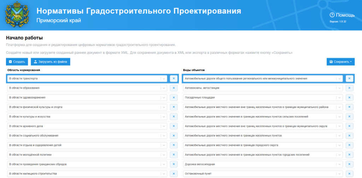Click the Primorsky Krai coat of arms logo

(x=14, y=16)
